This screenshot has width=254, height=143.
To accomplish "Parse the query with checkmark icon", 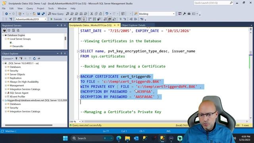I will pyautogui.click(x=70, y=19).
